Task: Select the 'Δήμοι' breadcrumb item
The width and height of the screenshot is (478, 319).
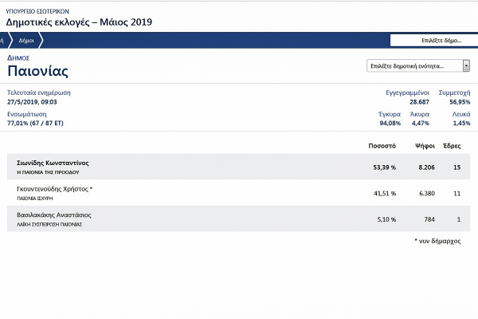Action: (26, 40)
